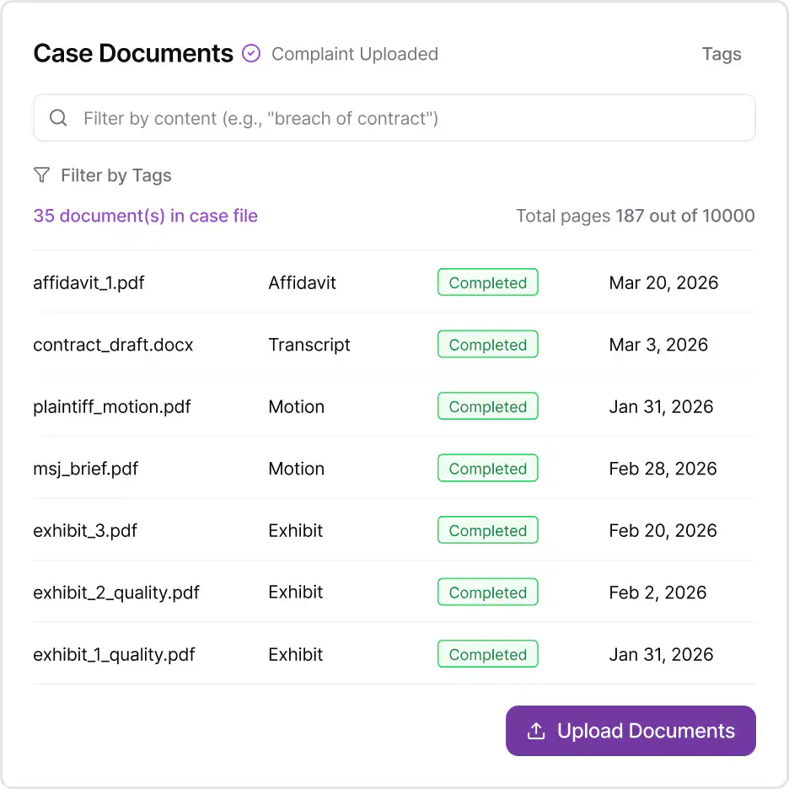Viewport: 789px width, 789px height.
Task: Click the search magnifier icon
Action: click(x=58, y=118)
